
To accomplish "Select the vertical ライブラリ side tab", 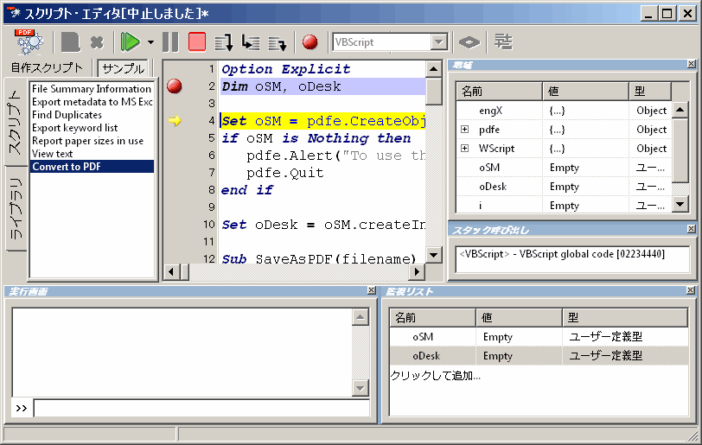I will click(16, 208).
